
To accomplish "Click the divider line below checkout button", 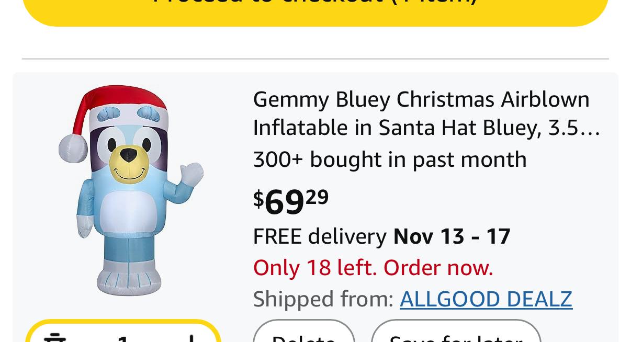I will pyautogui.click(x=315, y=59).
